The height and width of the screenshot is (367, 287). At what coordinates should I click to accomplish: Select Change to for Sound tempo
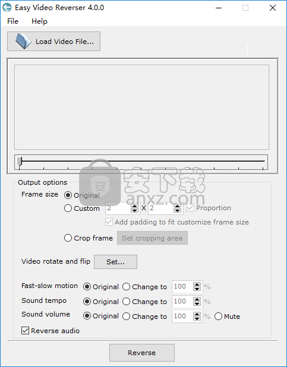click(x=127, y=302)
